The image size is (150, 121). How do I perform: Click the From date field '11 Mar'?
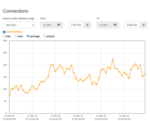point(48,25)
